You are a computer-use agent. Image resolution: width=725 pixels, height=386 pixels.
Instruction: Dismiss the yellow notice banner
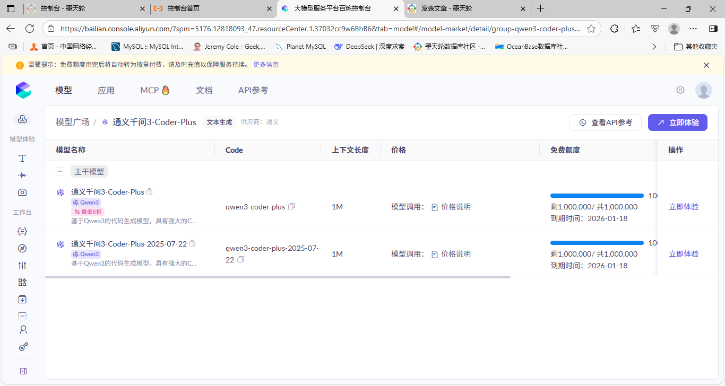(x=706, y=65)
